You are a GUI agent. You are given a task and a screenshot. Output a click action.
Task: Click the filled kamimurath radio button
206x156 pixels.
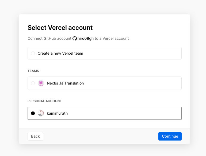click(x=33, y=113)
